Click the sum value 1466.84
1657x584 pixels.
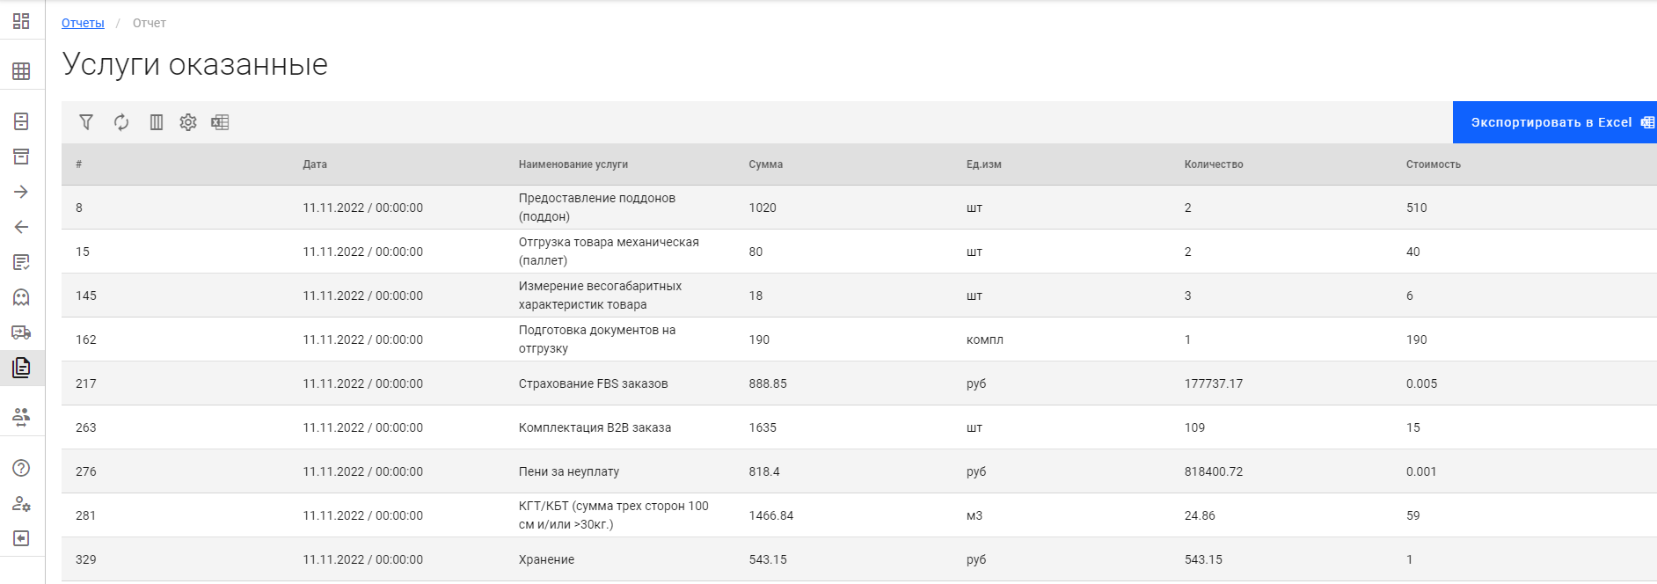tap(771, 515)
